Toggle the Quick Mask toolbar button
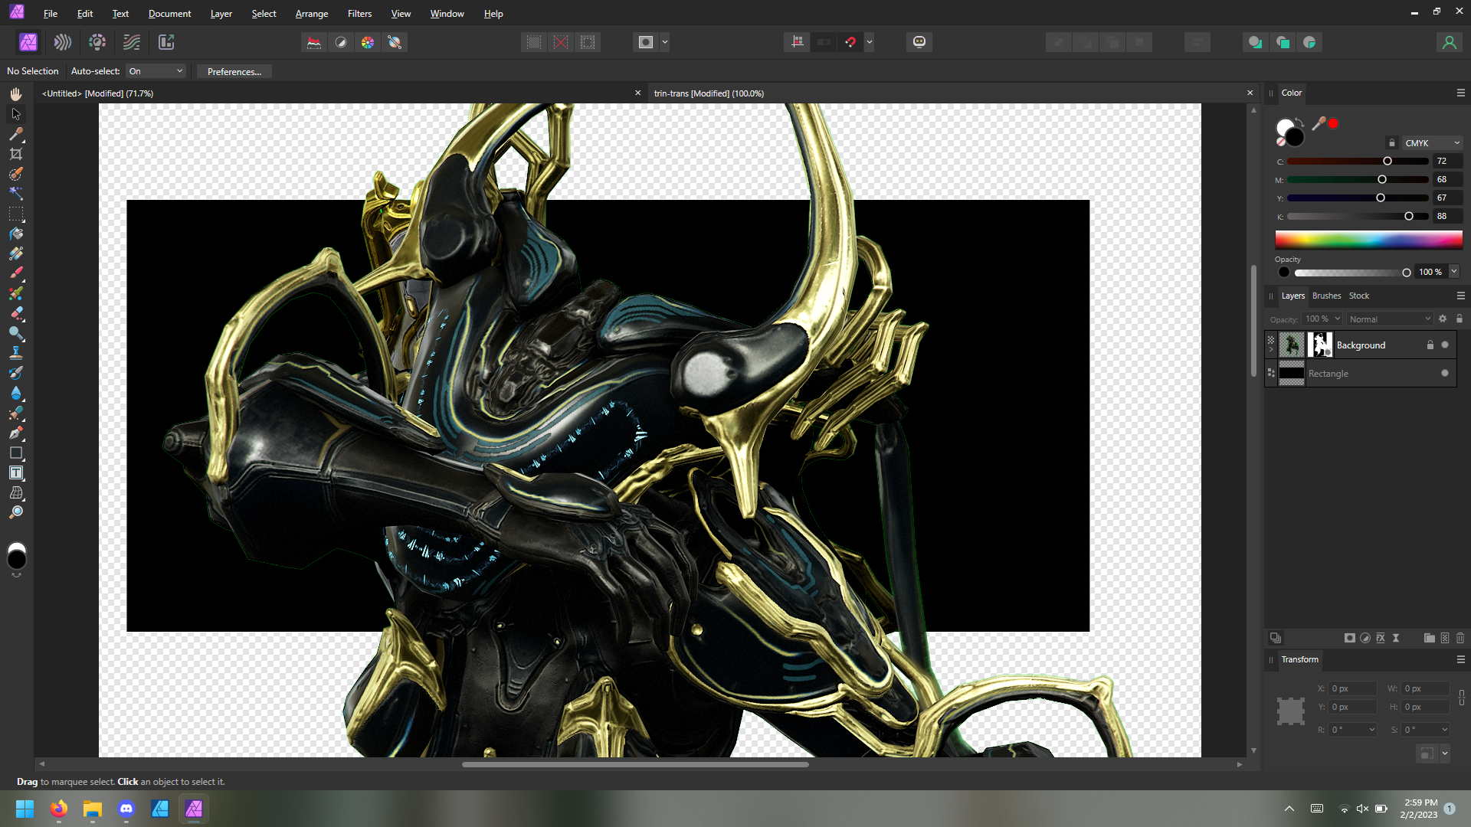This screenshot has height=827, width=1471. coord(646,42)
